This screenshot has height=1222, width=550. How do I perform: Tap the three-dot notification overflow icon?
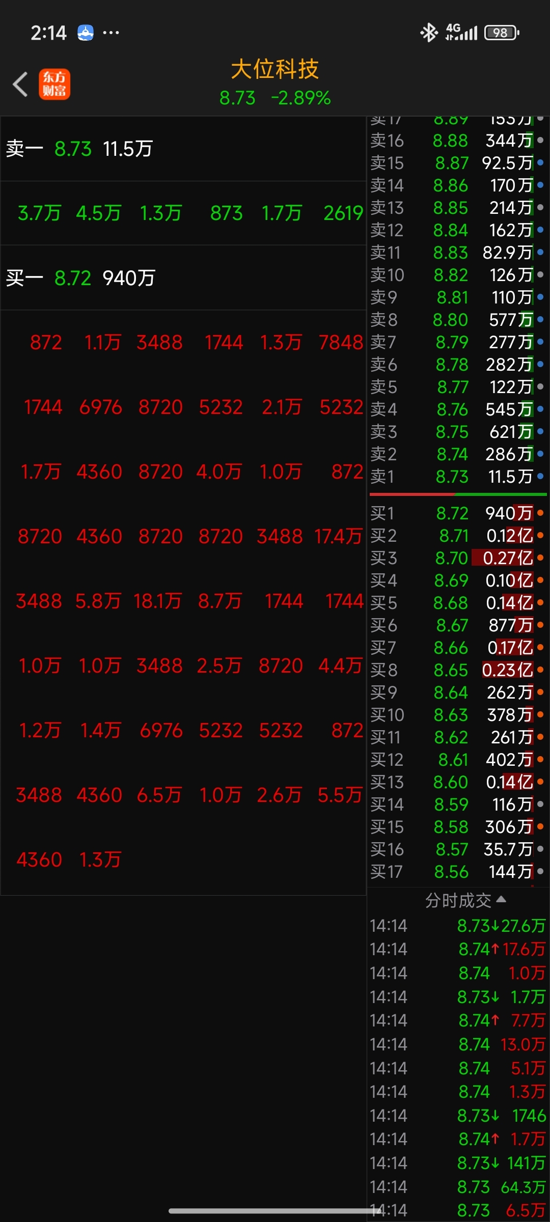[111, 33]
